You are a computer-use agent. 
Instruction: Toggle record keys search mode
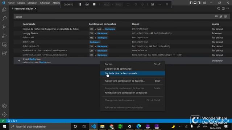pos(216,17)
